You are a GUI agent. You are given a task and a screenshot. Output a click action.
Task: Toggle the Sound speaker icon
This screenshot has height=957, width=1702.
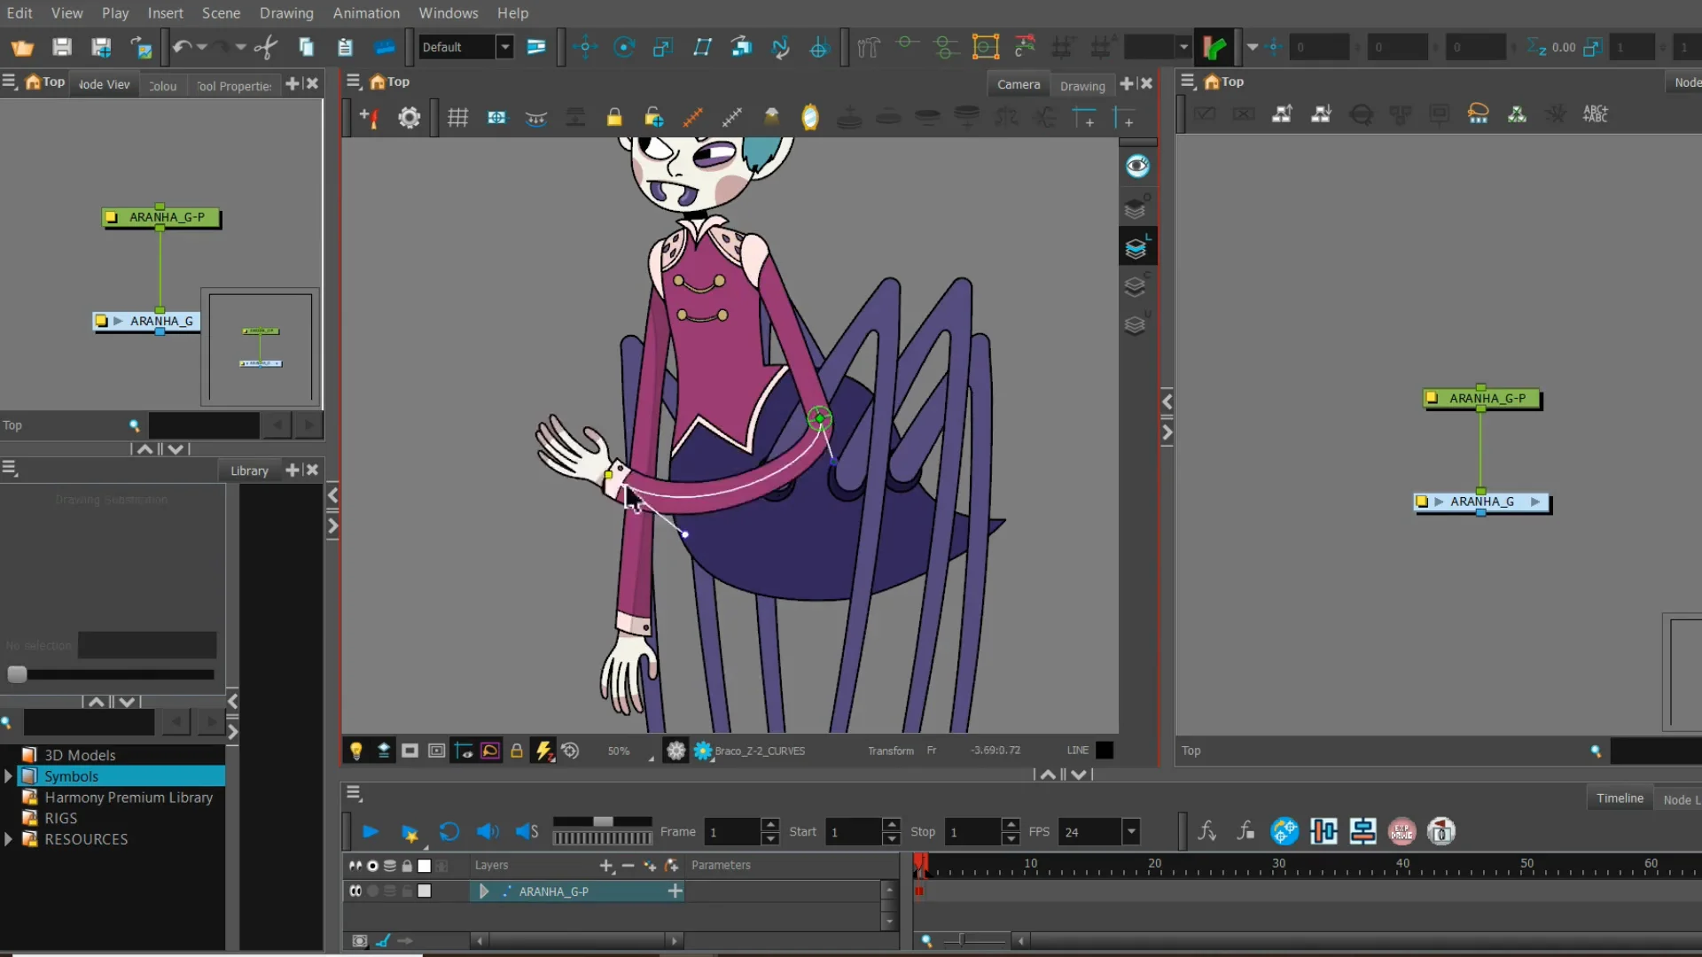click(x=488, y=831)
